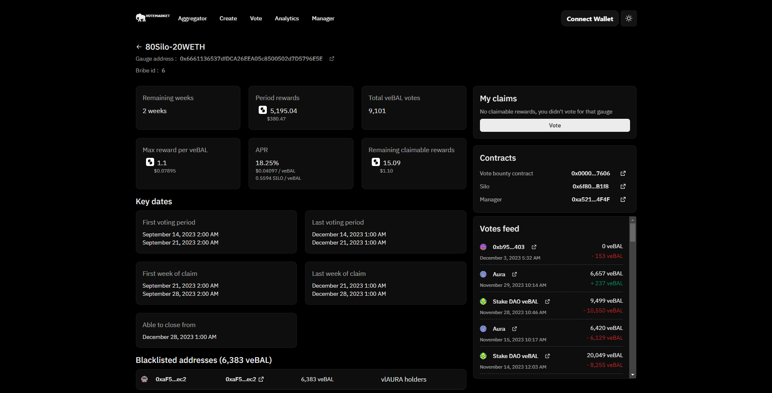Open Silo contract external link icon
Image resolution: width=772 pixels, height=393 pixels.
click(623, 186)
